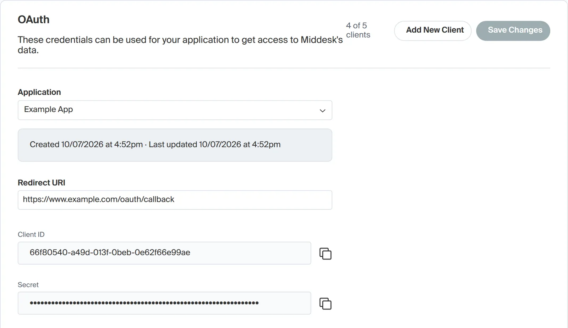Screen dimensions: 568x328
Task: Click into the masked Secret field
Action: tap(164, 303)
